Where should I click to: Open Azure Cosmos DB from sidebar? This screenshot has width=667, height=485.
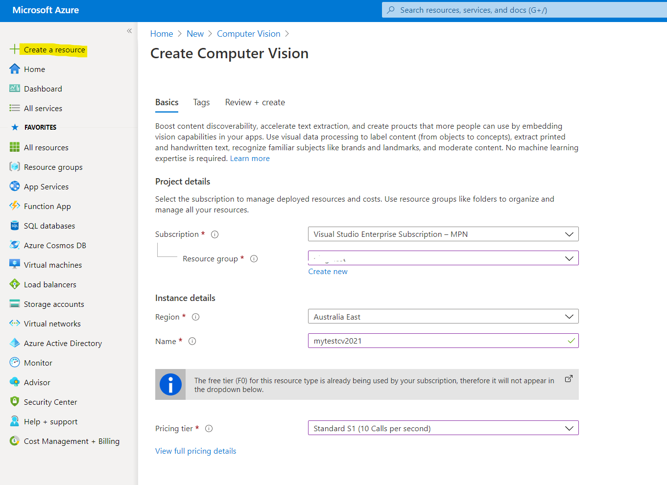[55, 245]
